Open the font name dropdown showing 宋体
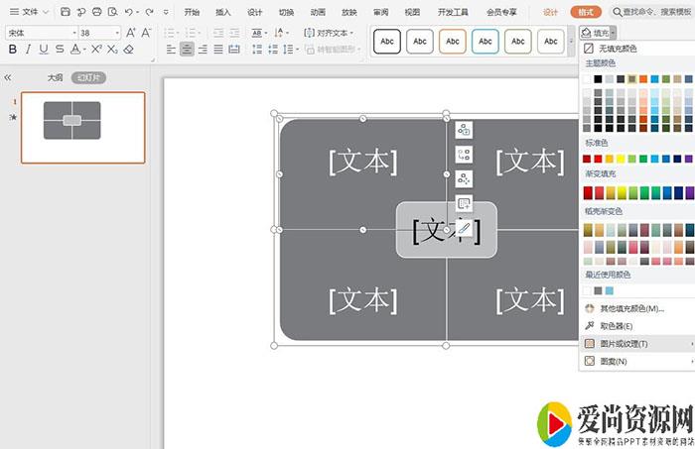This screenshot has width=695, height=449. (x=40, y=33)
